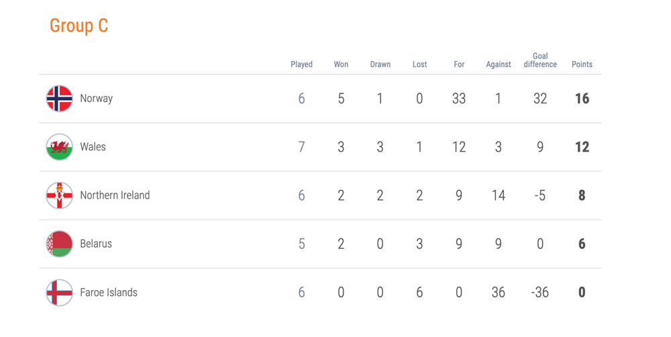
Task: Sort by the Won column header
Action: (x=341, y=64)
